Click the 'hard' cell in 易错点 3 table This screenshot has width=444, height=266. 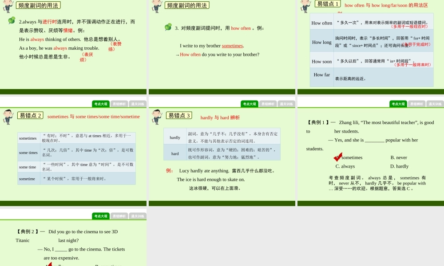(x=175, y=153)
